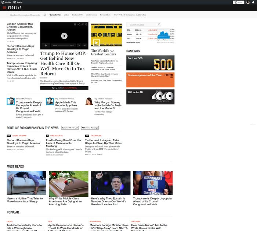Open the Video quick link
Viewport: 257px width, 231px height.
pos(66,15)
